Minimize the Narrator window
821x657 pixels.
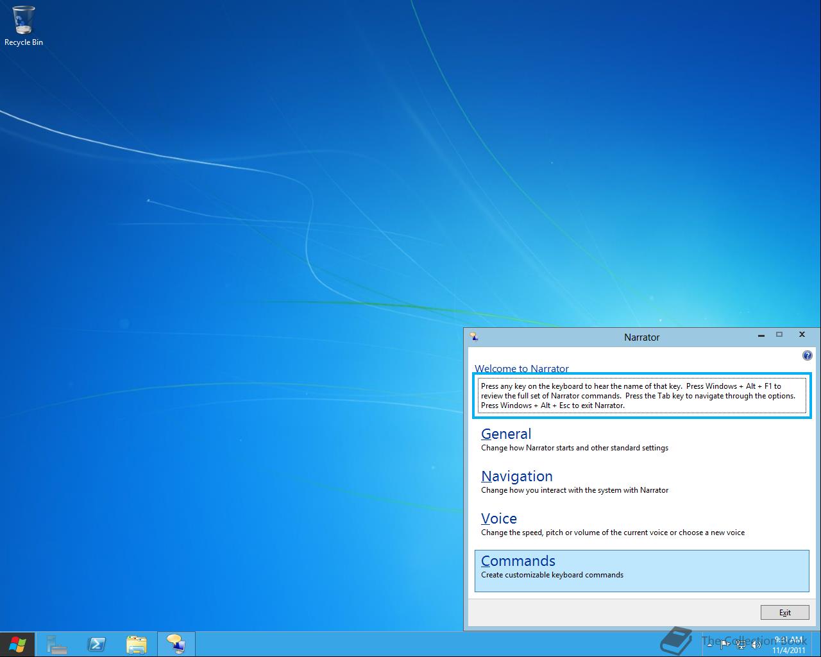[x=761, y=335]
